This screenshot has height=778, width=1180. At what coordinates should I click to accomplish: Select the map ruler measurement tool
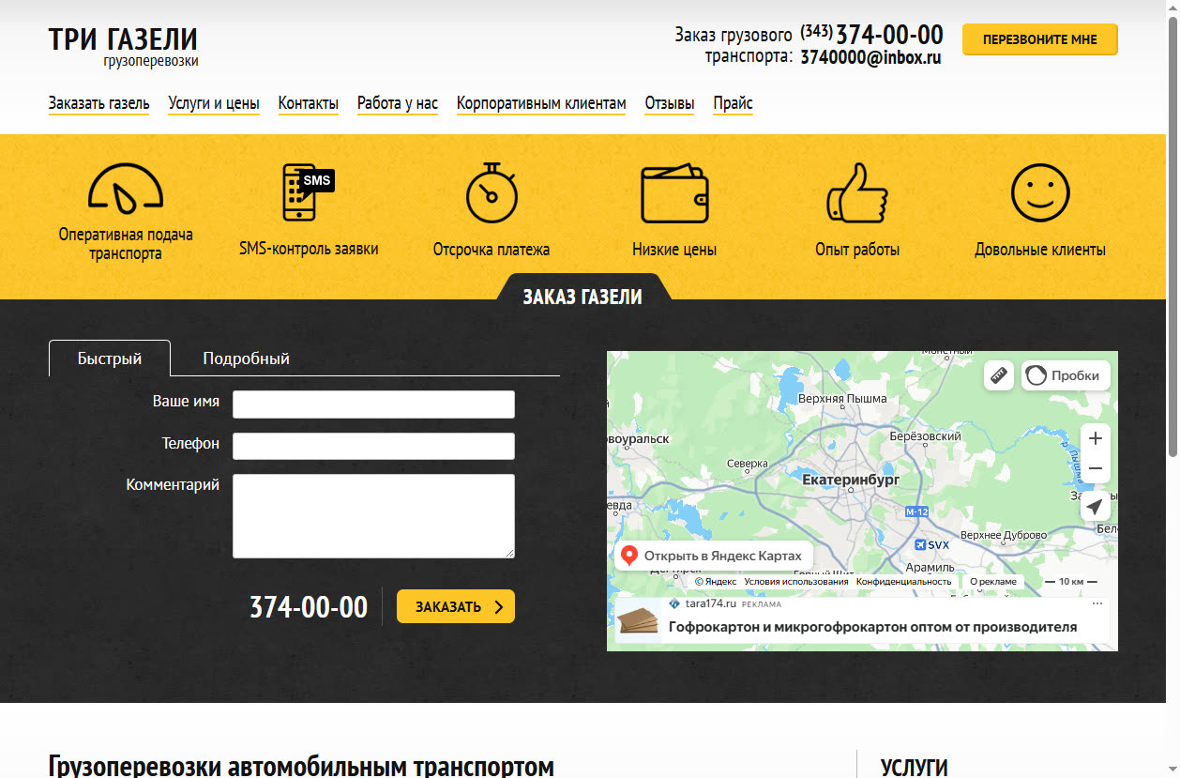coord(999,375)
